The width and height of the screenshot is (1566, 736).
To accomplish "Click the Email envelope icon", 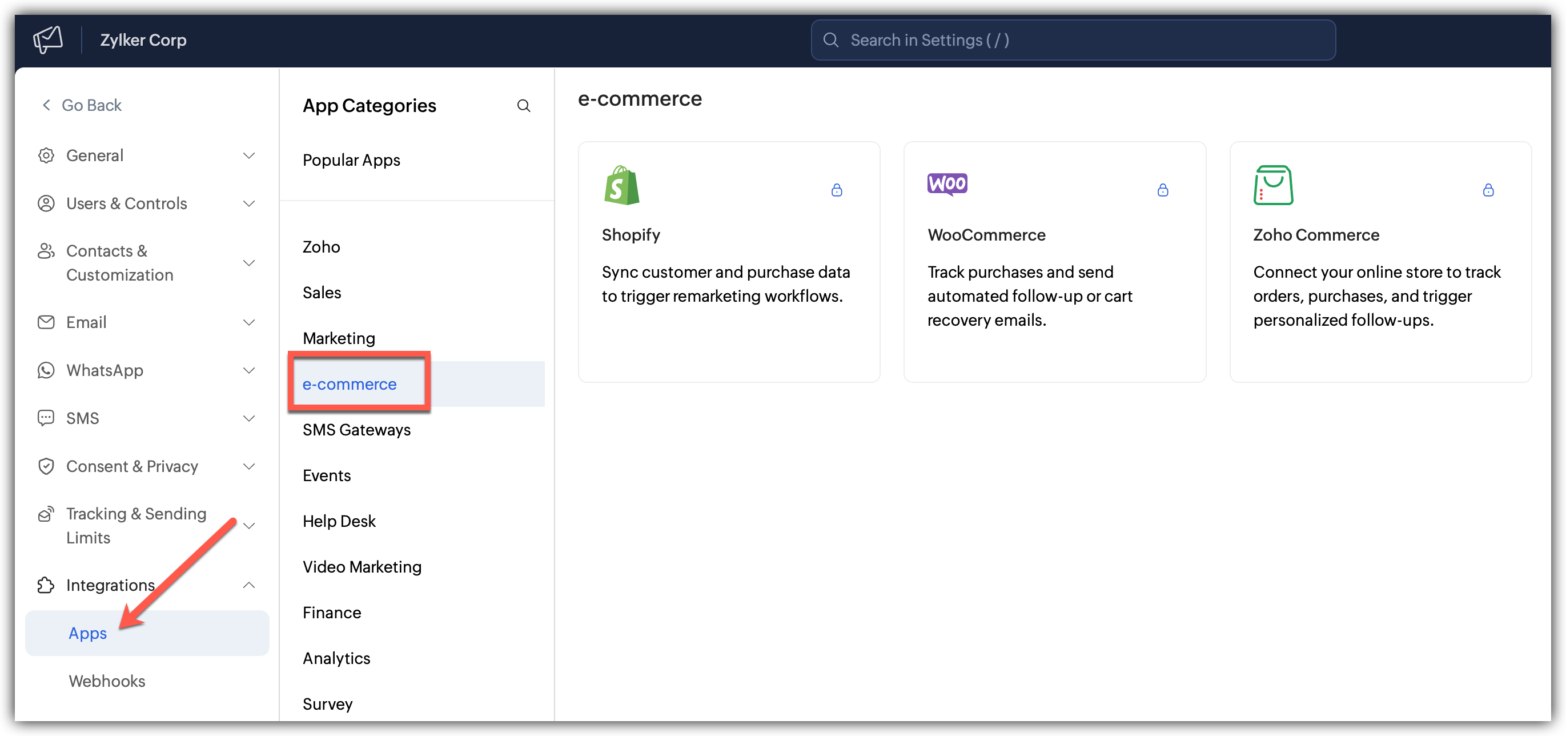I will [x=46, y=322].
